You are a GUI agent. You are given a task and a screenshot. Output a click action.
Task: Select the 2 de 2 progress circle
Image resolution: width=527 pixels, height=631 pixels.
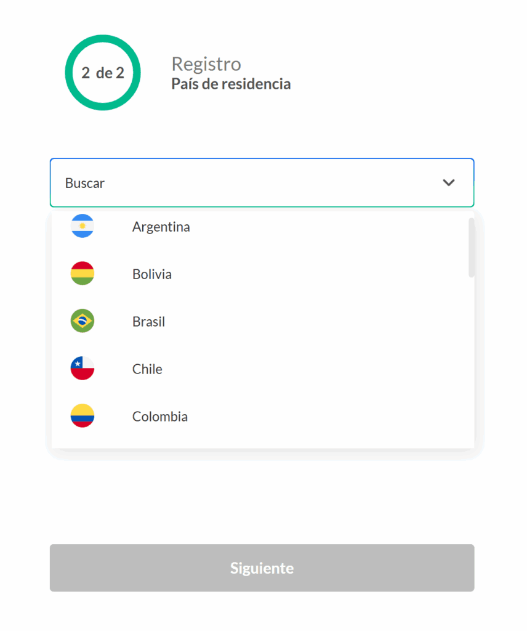click(x=103, y=73)
